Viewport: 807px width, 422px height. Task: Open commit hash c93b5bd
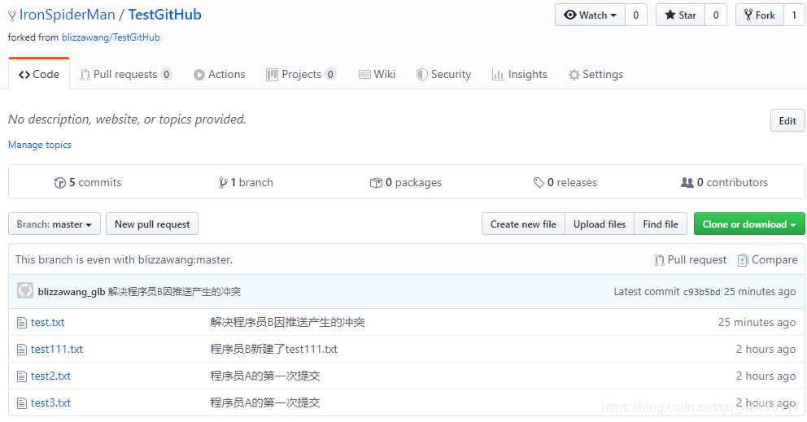click(701, 292)
